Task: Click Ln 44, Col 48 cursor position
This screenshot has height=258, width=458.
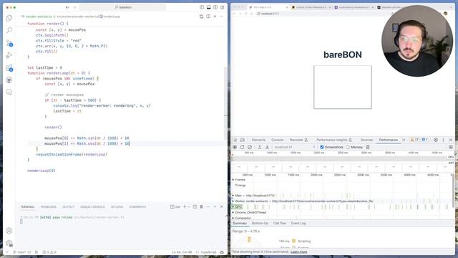Action: 182,252
